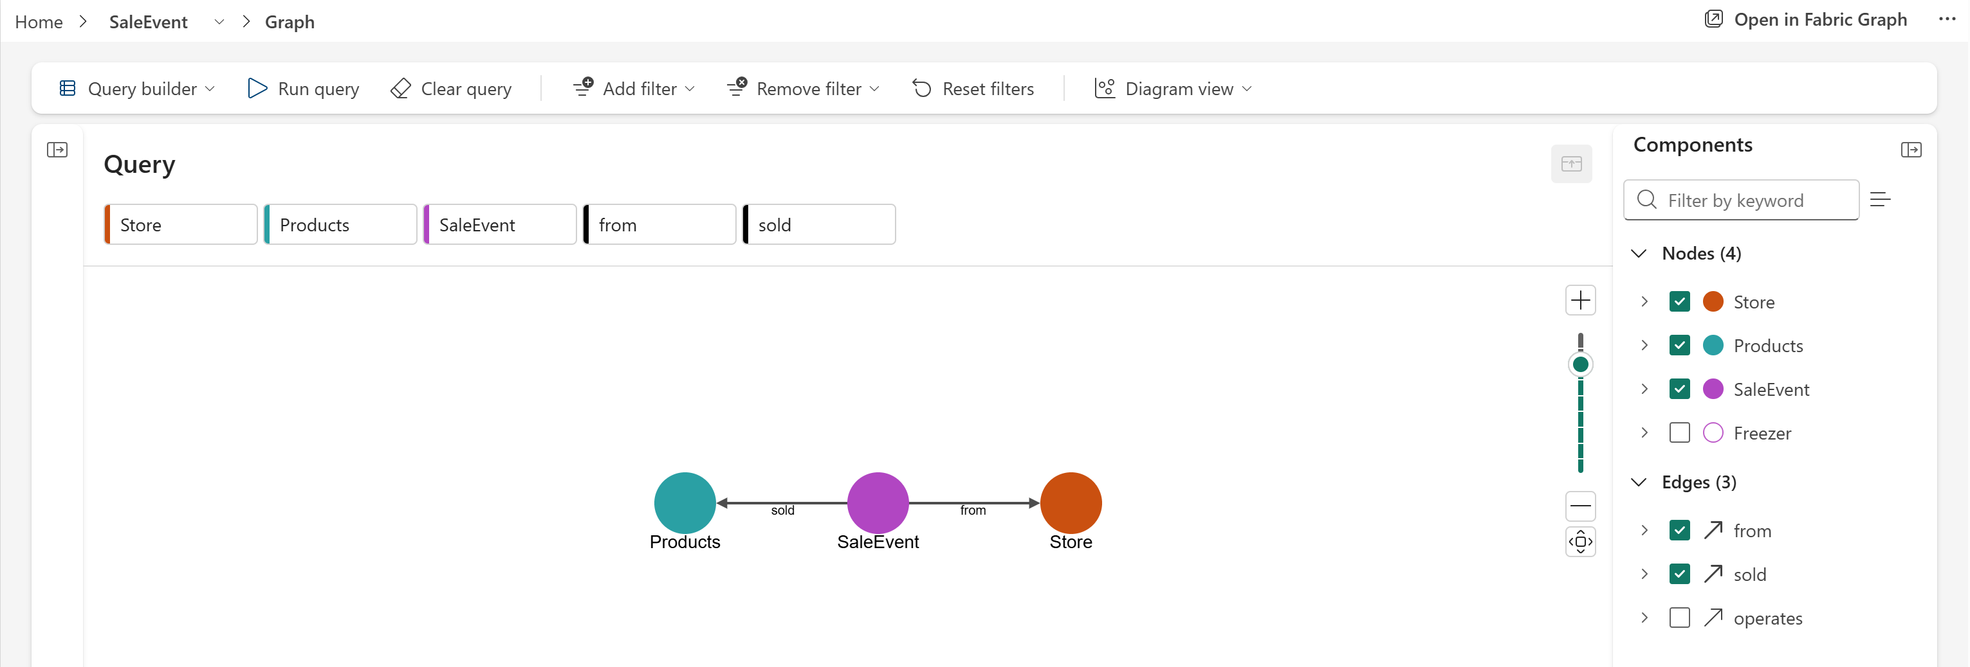
Task: Click Run query text
Action: [x=318, y=89]
